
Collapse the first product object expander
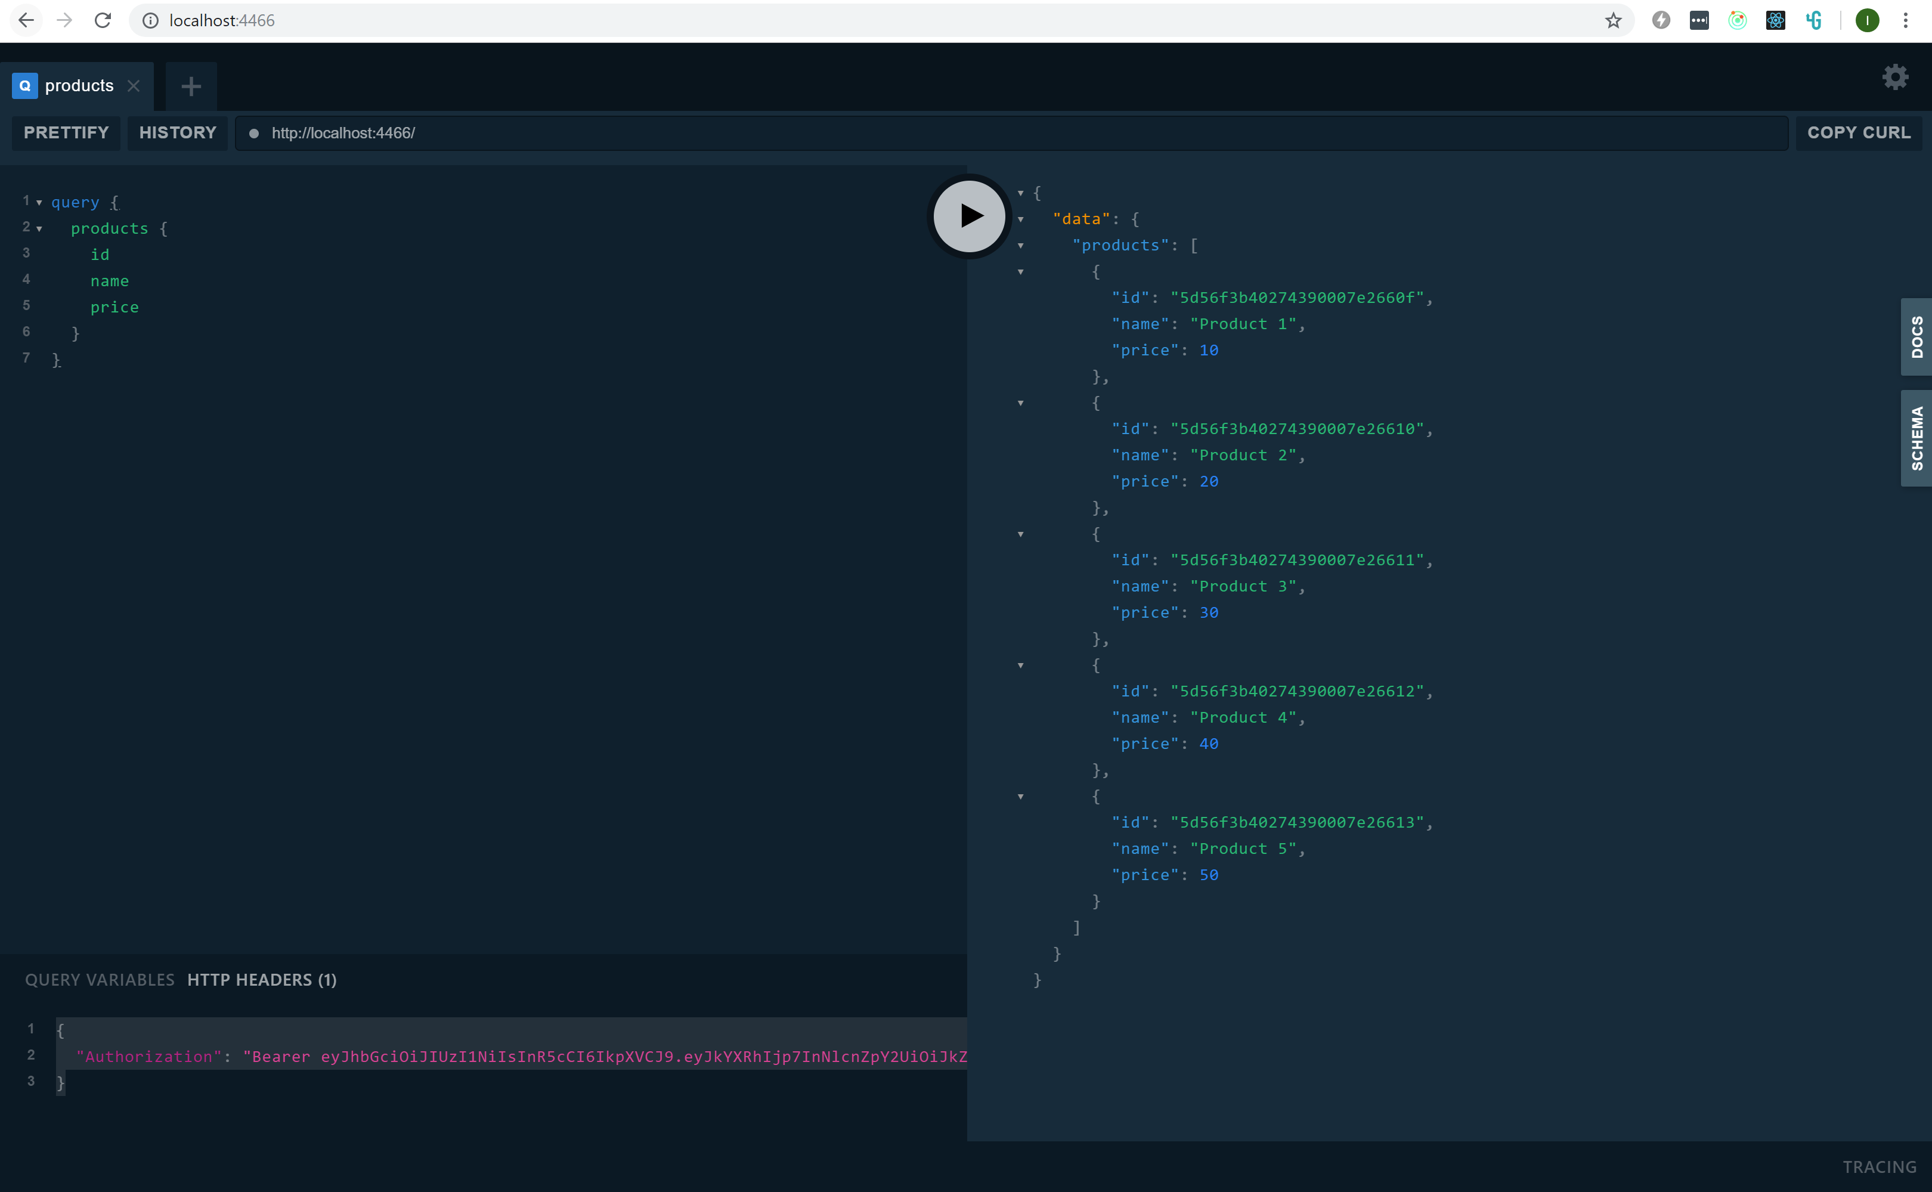(1021, 272)
